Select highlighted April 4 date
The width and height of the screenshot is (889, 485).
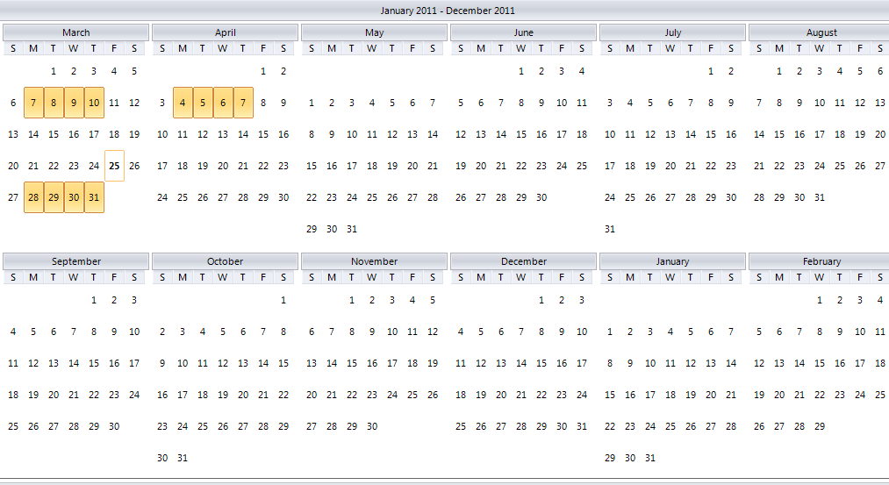coord(183,103)
